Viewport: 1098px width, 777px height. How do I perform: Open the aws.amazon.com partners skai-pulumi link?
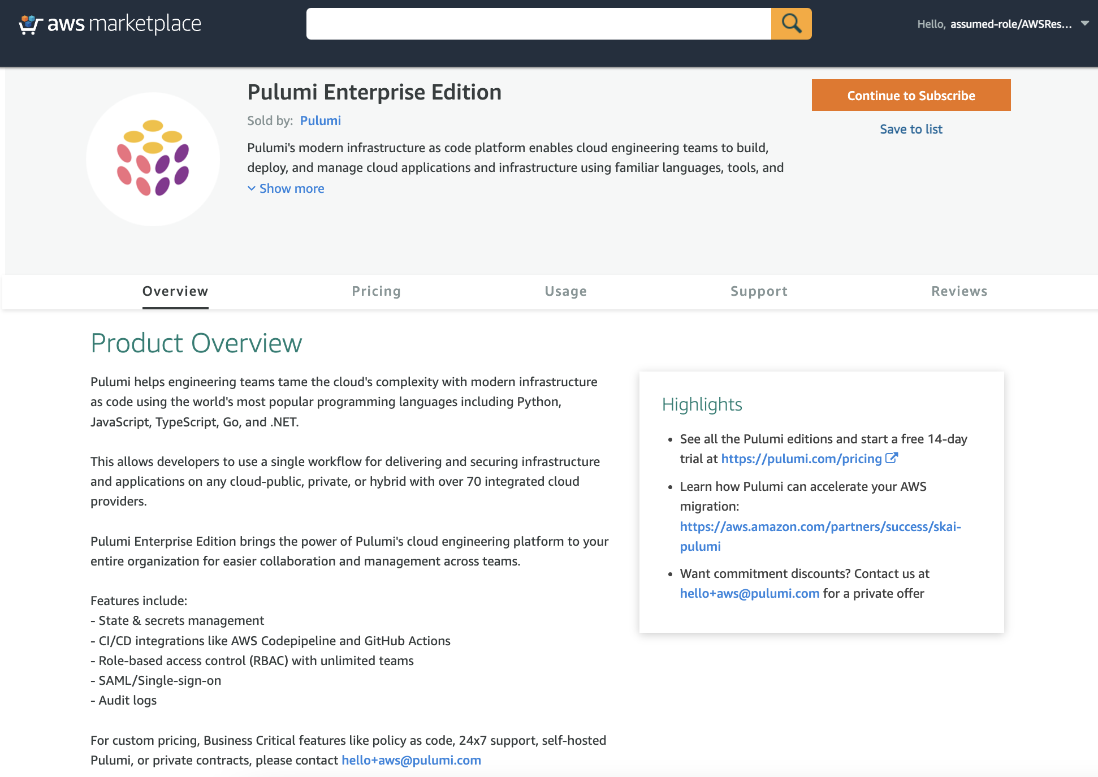pyautogui.click(x=820, y=536)
